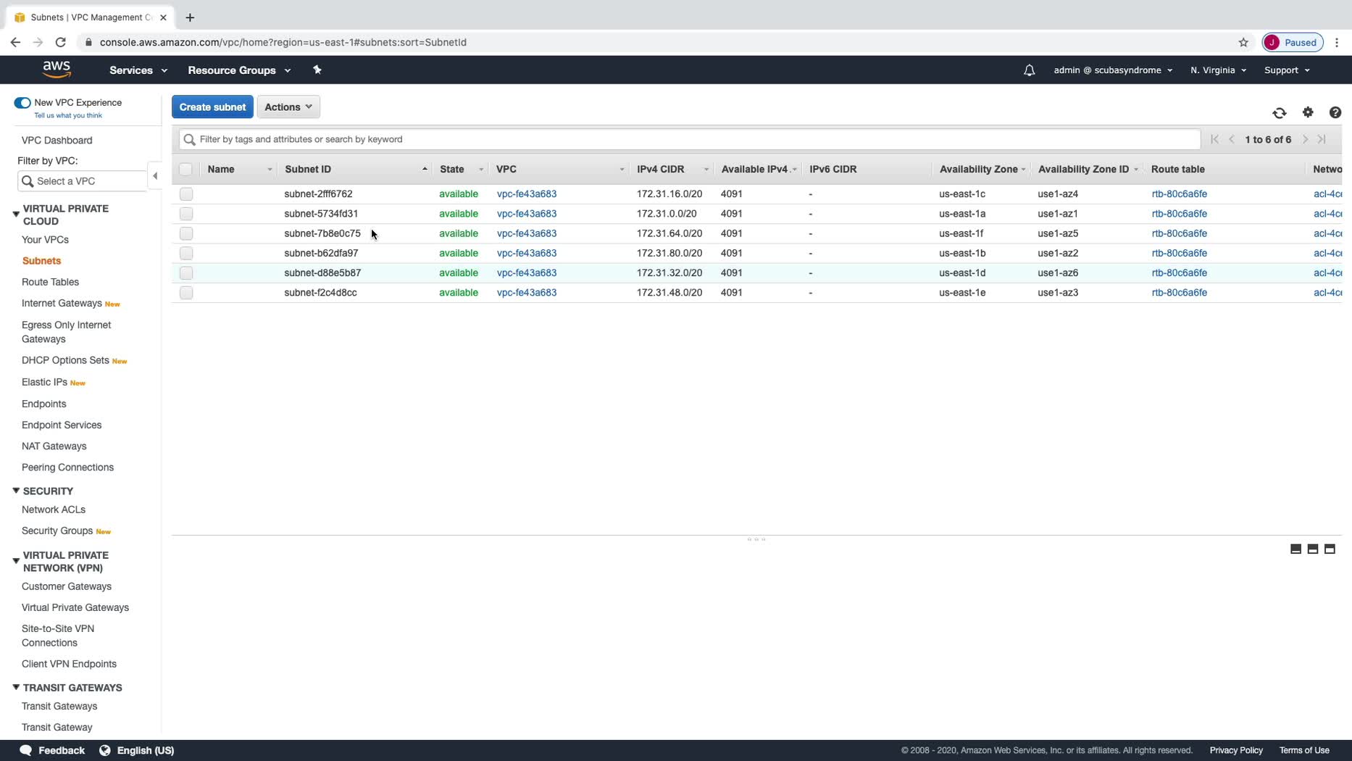The width and height of the screenshot is (1352, 761).
Task: Click the pane resize handle dots
Action: coord(756,539)
